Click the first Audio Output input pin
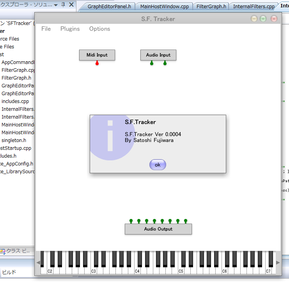Viewport: 289px width, 286px height. 131,221
